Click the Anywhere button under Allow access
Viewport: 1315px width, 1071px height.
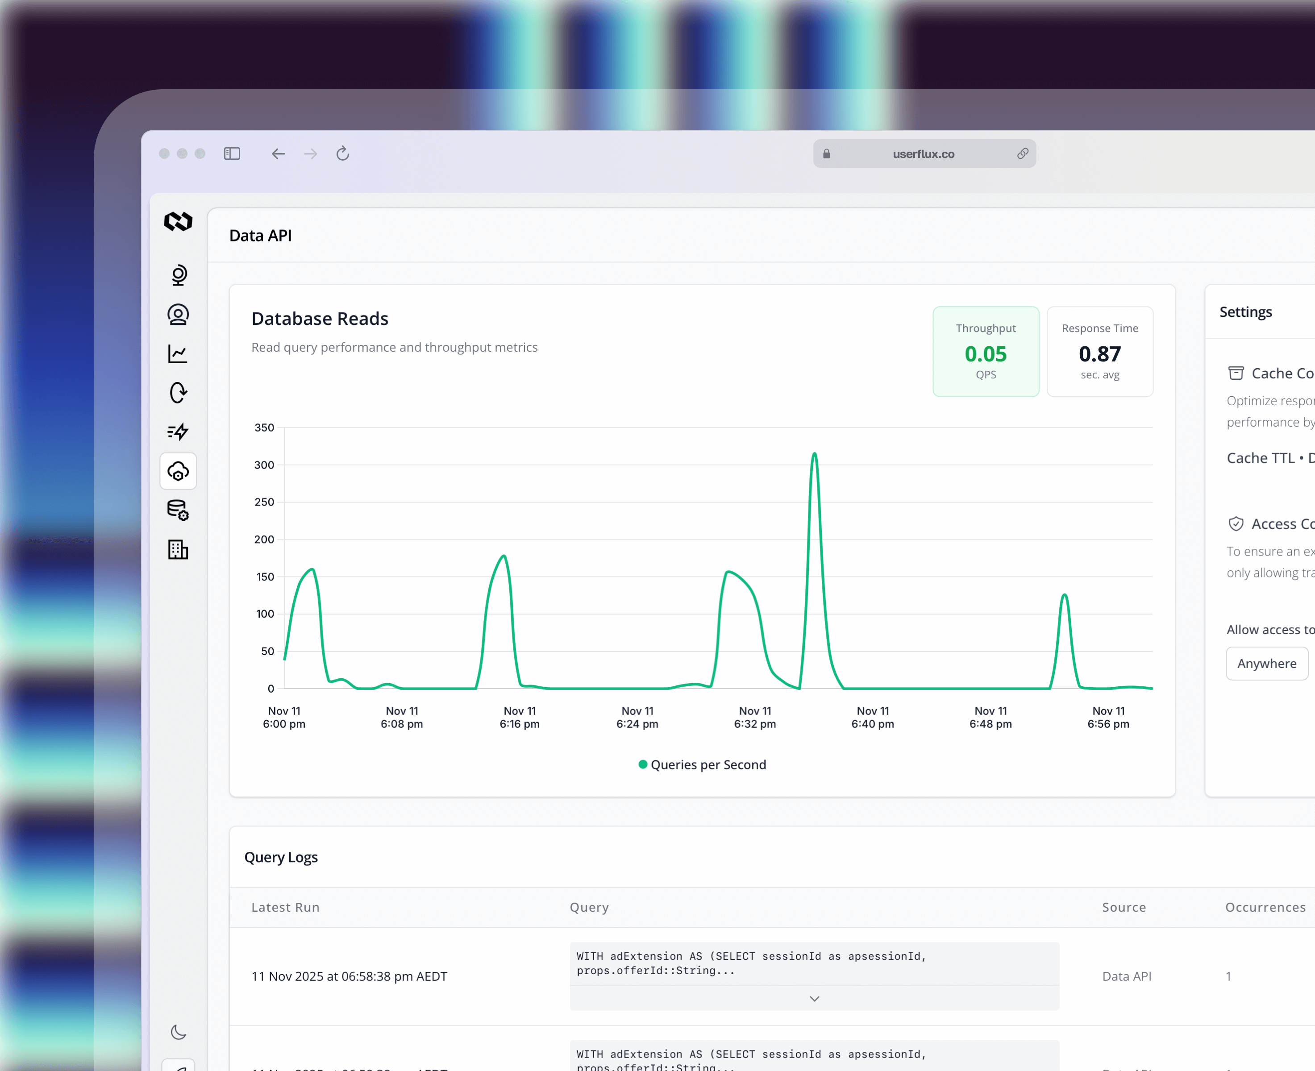[1266, 663]
